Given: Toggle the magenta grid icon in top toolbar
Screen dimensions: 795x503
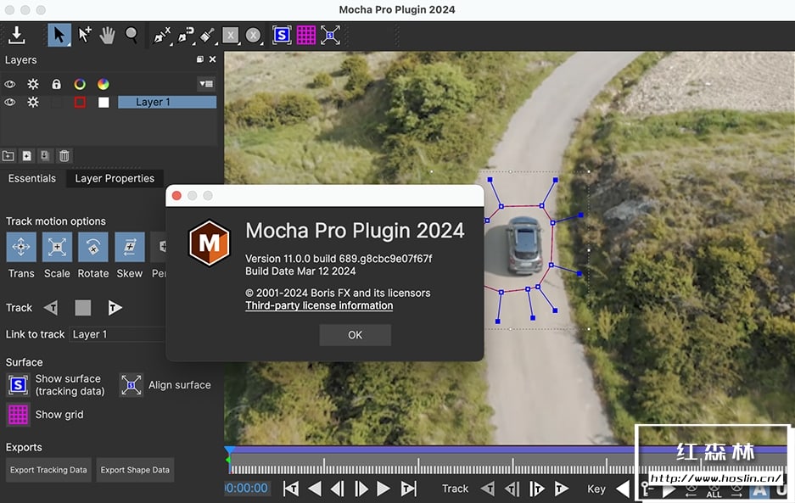Looking at the screenshot, I should pyautogui.click(x=305, y=35).
